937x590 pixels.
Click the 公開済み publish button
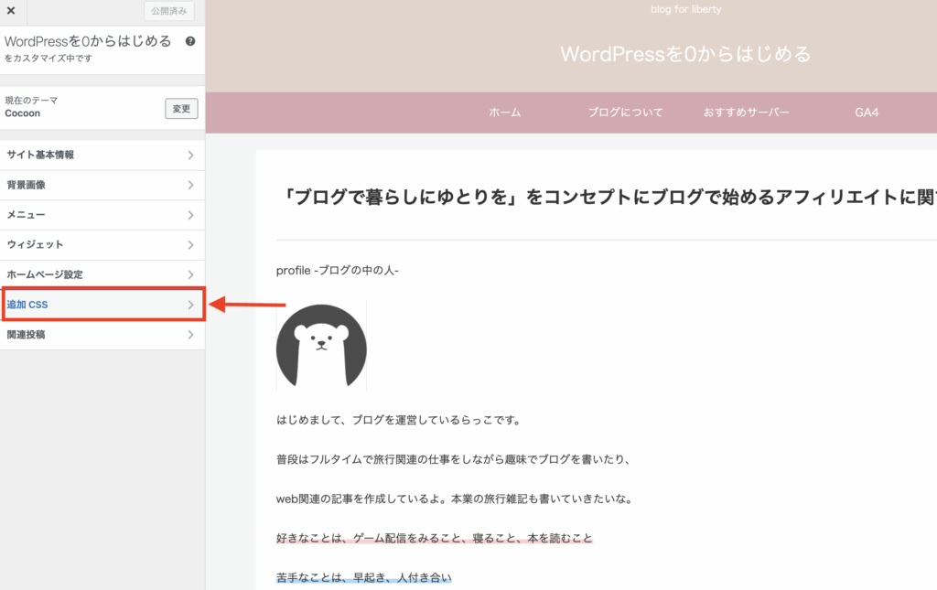click(169, 11)
